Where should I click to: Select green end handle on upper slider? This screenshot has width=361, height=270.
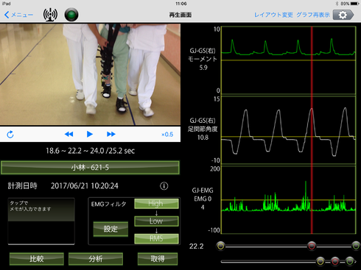point(356,246)
